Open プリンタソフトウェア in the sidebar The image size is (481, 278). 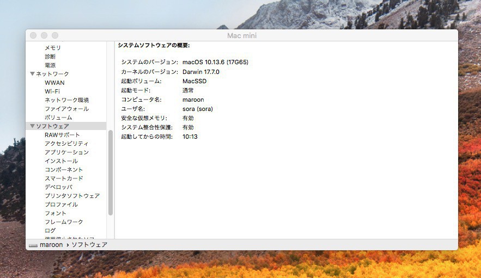coord(72,195)
